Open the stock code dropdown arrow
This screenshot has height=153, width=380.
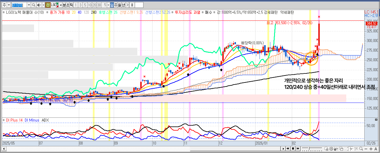pos(29,5)
